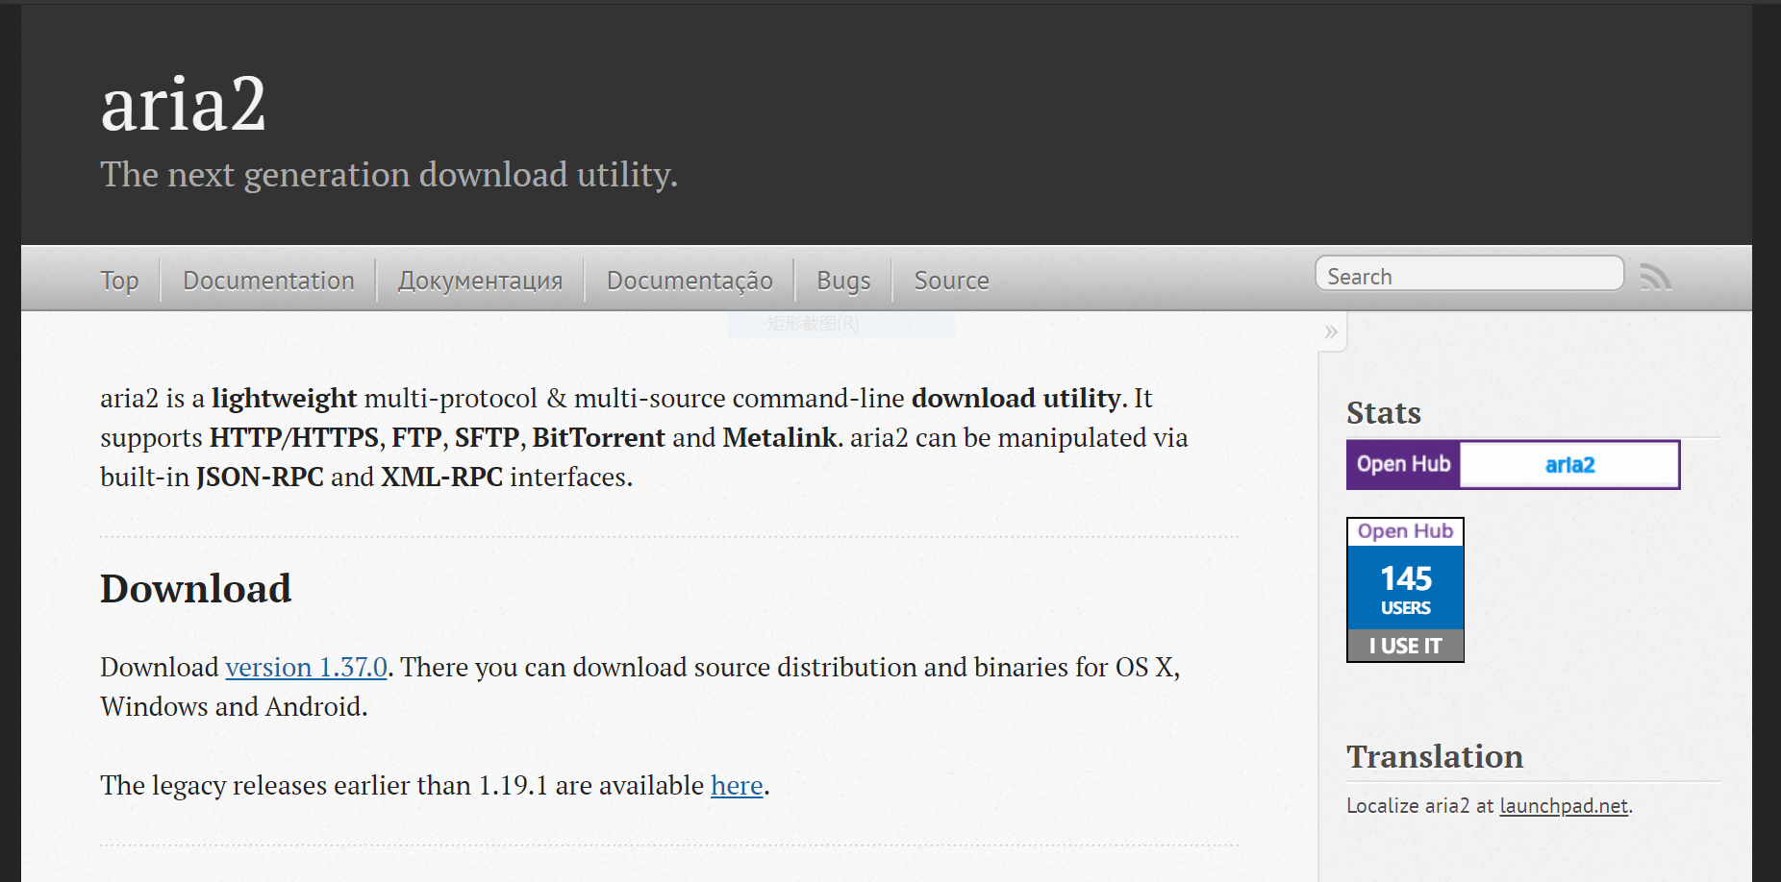1781x882 pixels.
Task: Collapse the sidebar with the » toggle
Action: (x=1331, y=332)
